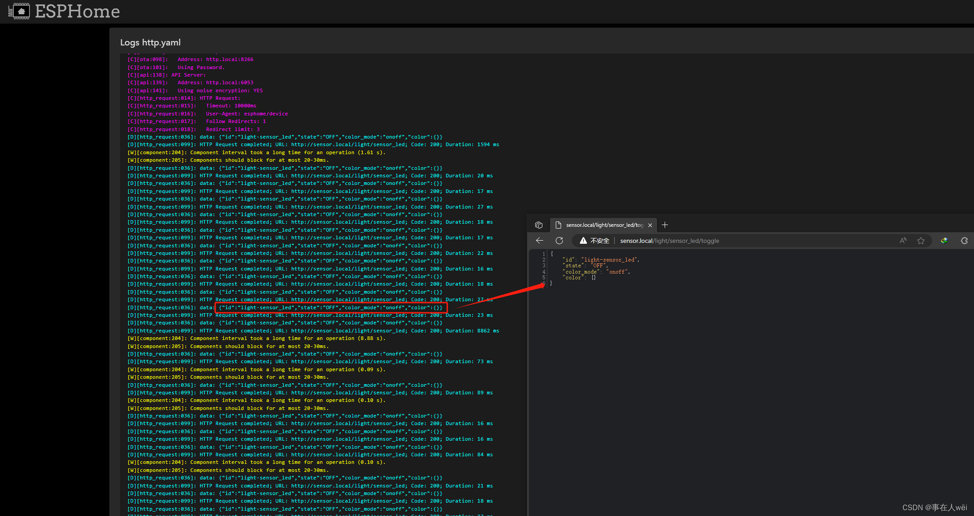Screen dimensions: 974x516
Task: Select the sensor.local/light/sensor_led/toggle tab
Action: [604, 225]
